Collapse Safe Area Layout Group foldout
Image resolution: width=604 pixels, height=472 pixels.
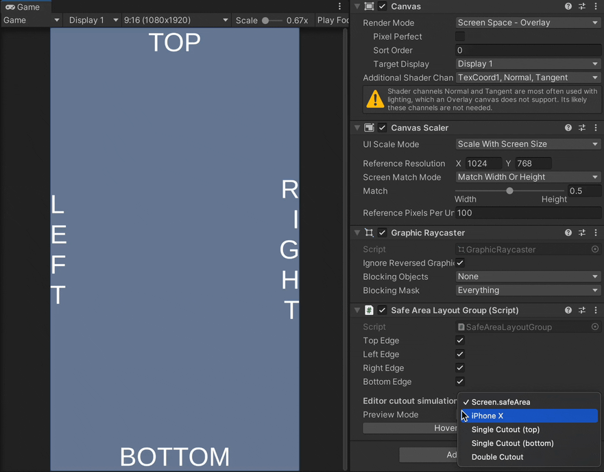pos(357,310)
